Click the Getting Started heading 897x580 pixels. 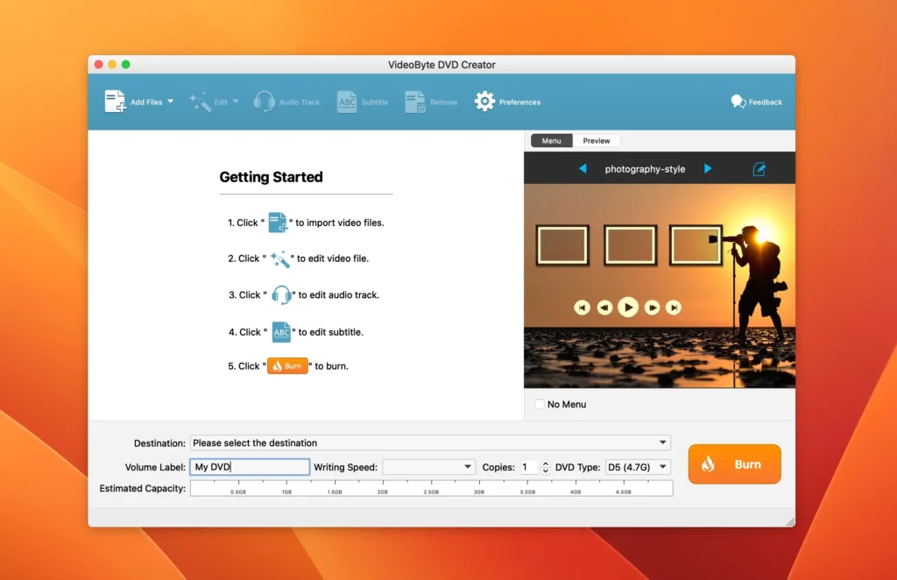[272, 177]
